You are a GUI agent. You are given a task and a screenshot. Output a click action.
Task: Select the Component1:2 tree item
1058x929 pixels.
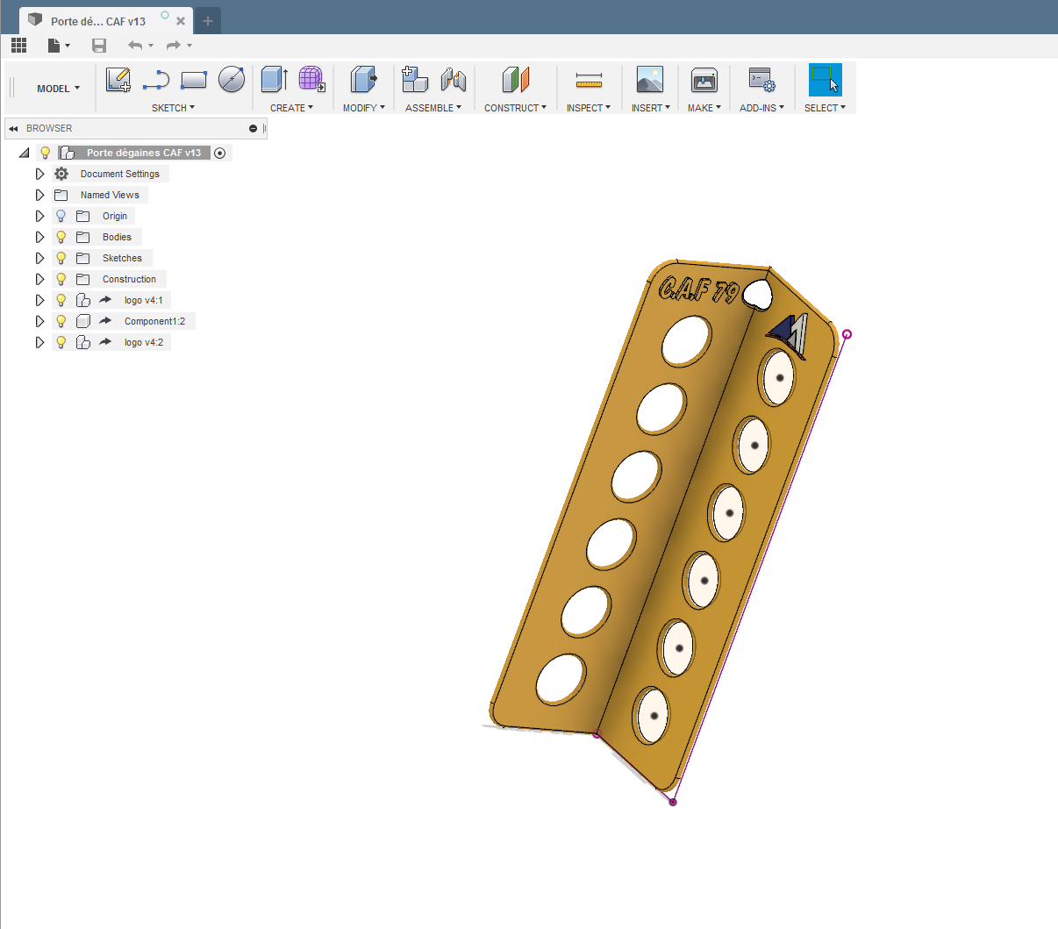(x=154, y=321)
